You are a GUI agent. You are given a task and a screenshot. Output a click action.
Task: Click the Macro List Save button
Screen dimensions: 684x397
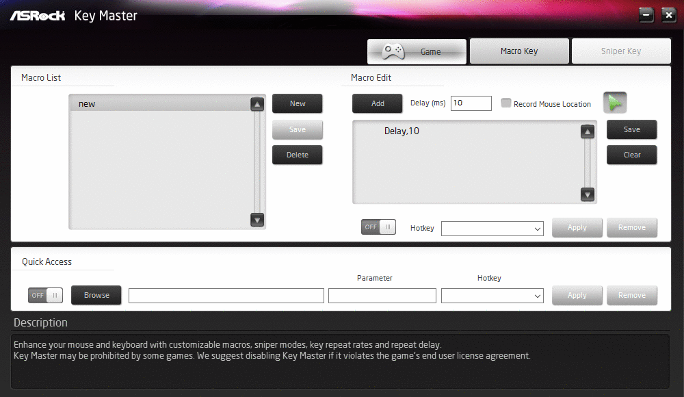(298, 129)
